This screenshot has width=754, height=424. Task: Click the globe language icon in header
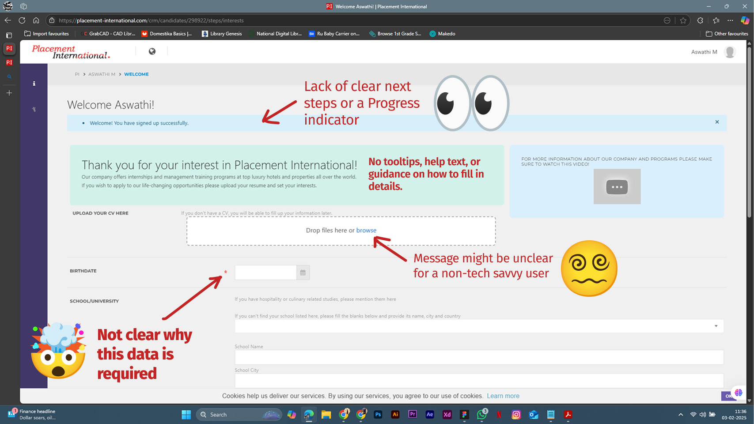(152, 51)
